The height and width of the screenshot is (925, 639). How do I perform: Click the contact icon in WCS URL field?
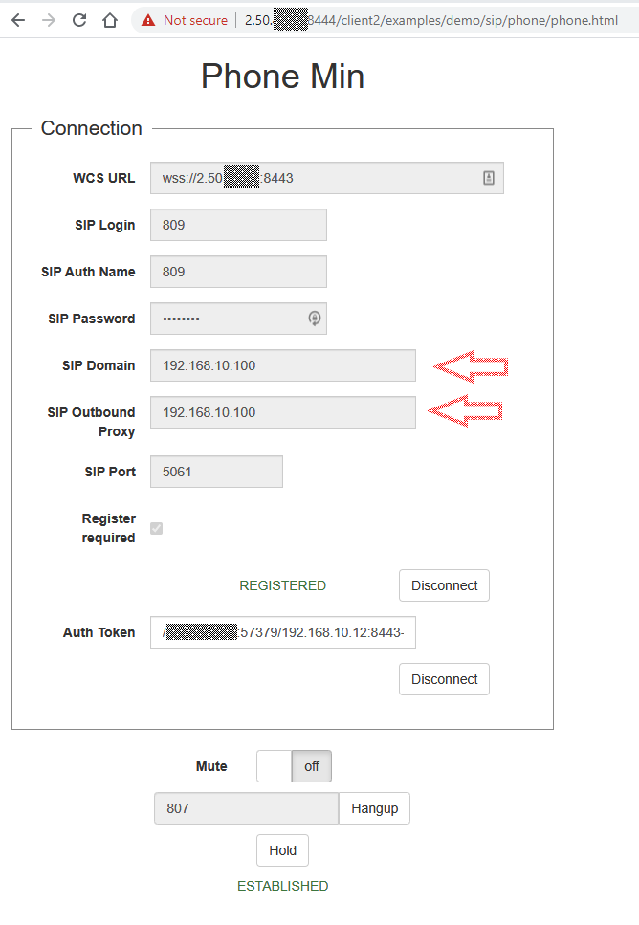click(488, 178)
